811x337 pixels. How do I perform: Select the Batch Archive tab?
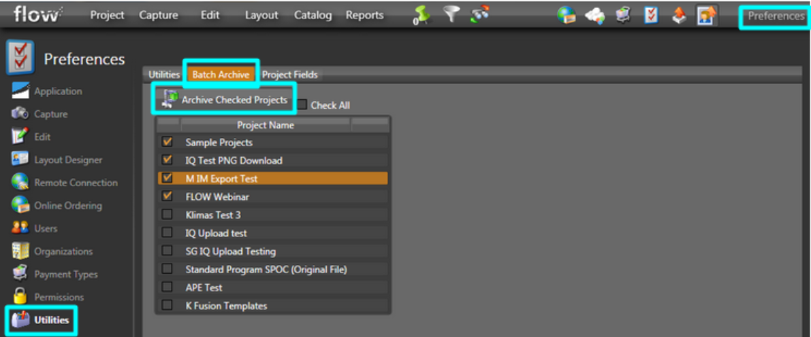(x=221, y=74)
